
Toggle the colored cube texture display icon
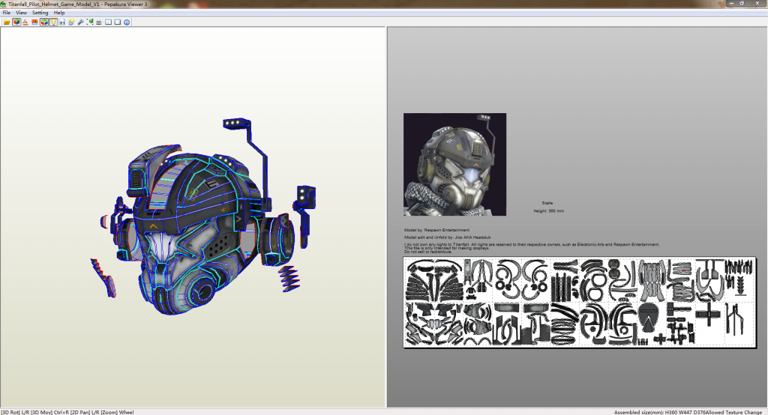click(16, 22)
